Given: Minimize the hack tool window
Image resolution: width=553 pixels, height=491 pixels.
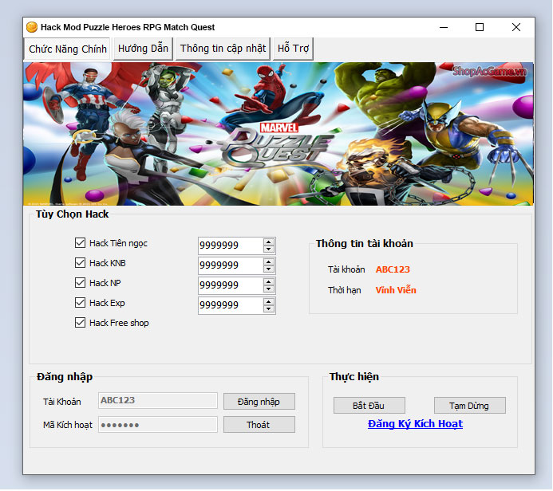Looking at the screenshot, I should (x=444, y=27).
